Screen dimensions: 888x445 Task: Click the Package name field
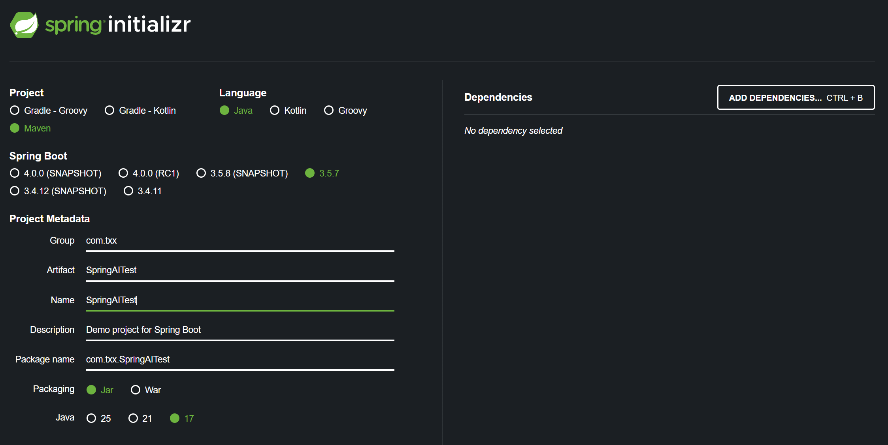point(240,360)
